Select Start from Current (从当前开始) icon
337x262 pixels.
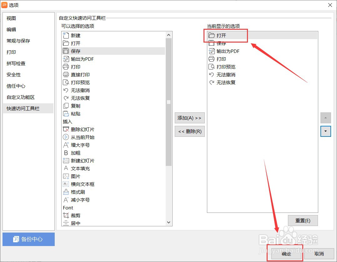click(66, 137)
